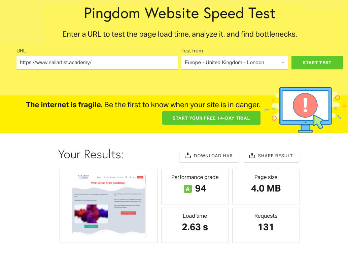The width and height of the screenshot is (348, 253).
Task: Click the URL input field
Action: pos(97,62)
